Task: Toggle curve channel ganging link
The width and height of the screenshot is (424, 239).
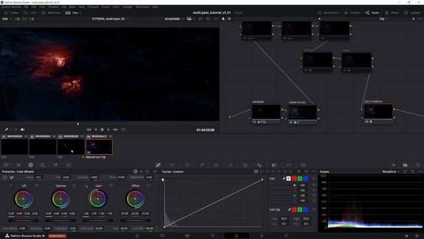Action: coord(284,179)
